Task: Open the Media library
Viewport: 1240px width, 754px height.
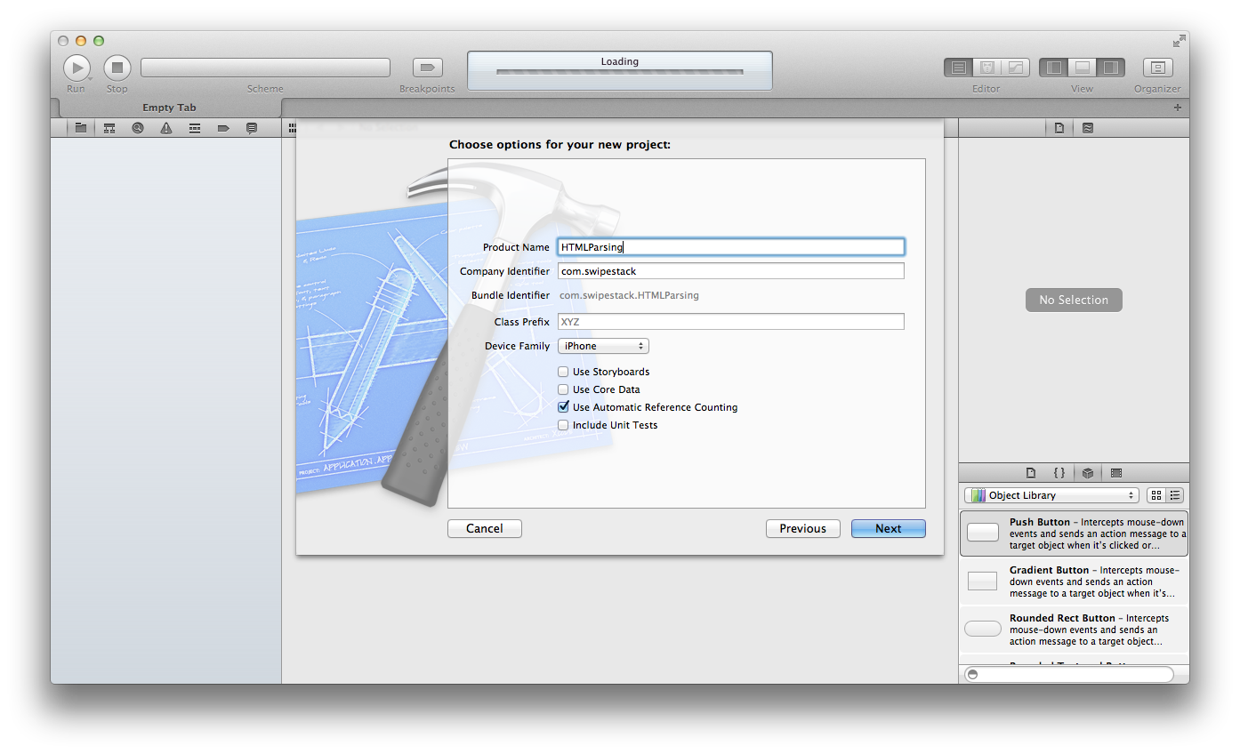Action: (1116, 472)
